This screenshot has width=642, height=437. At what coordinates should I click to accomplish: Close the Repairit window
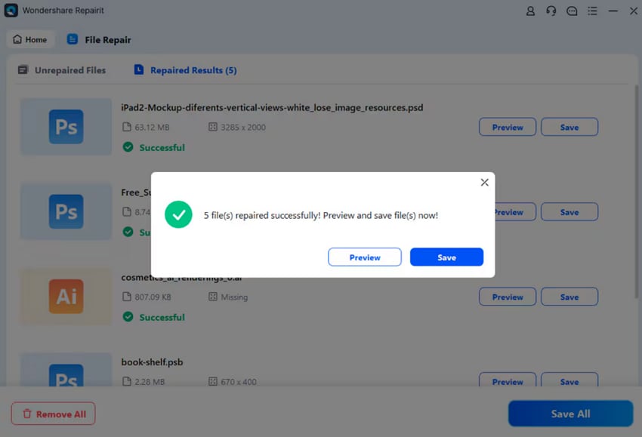634,11
